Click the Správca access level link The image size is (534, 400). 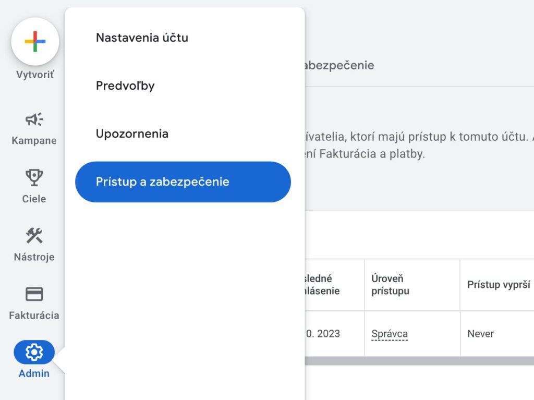coord(389,334)
